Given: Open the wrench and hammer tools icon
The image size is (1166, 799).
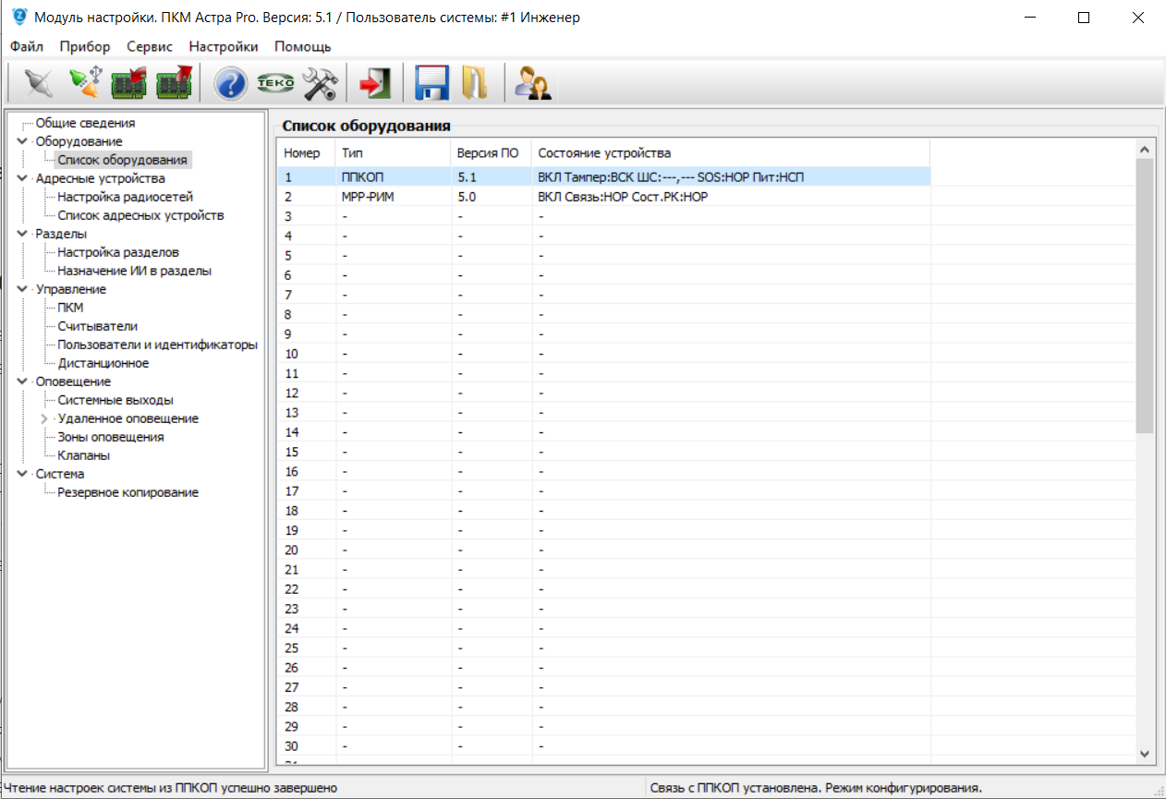Looking at the screenshot, I should pos(320,84).
